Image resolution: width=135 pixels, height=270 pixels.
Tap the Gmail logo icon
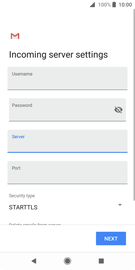(x=15, y=36)
